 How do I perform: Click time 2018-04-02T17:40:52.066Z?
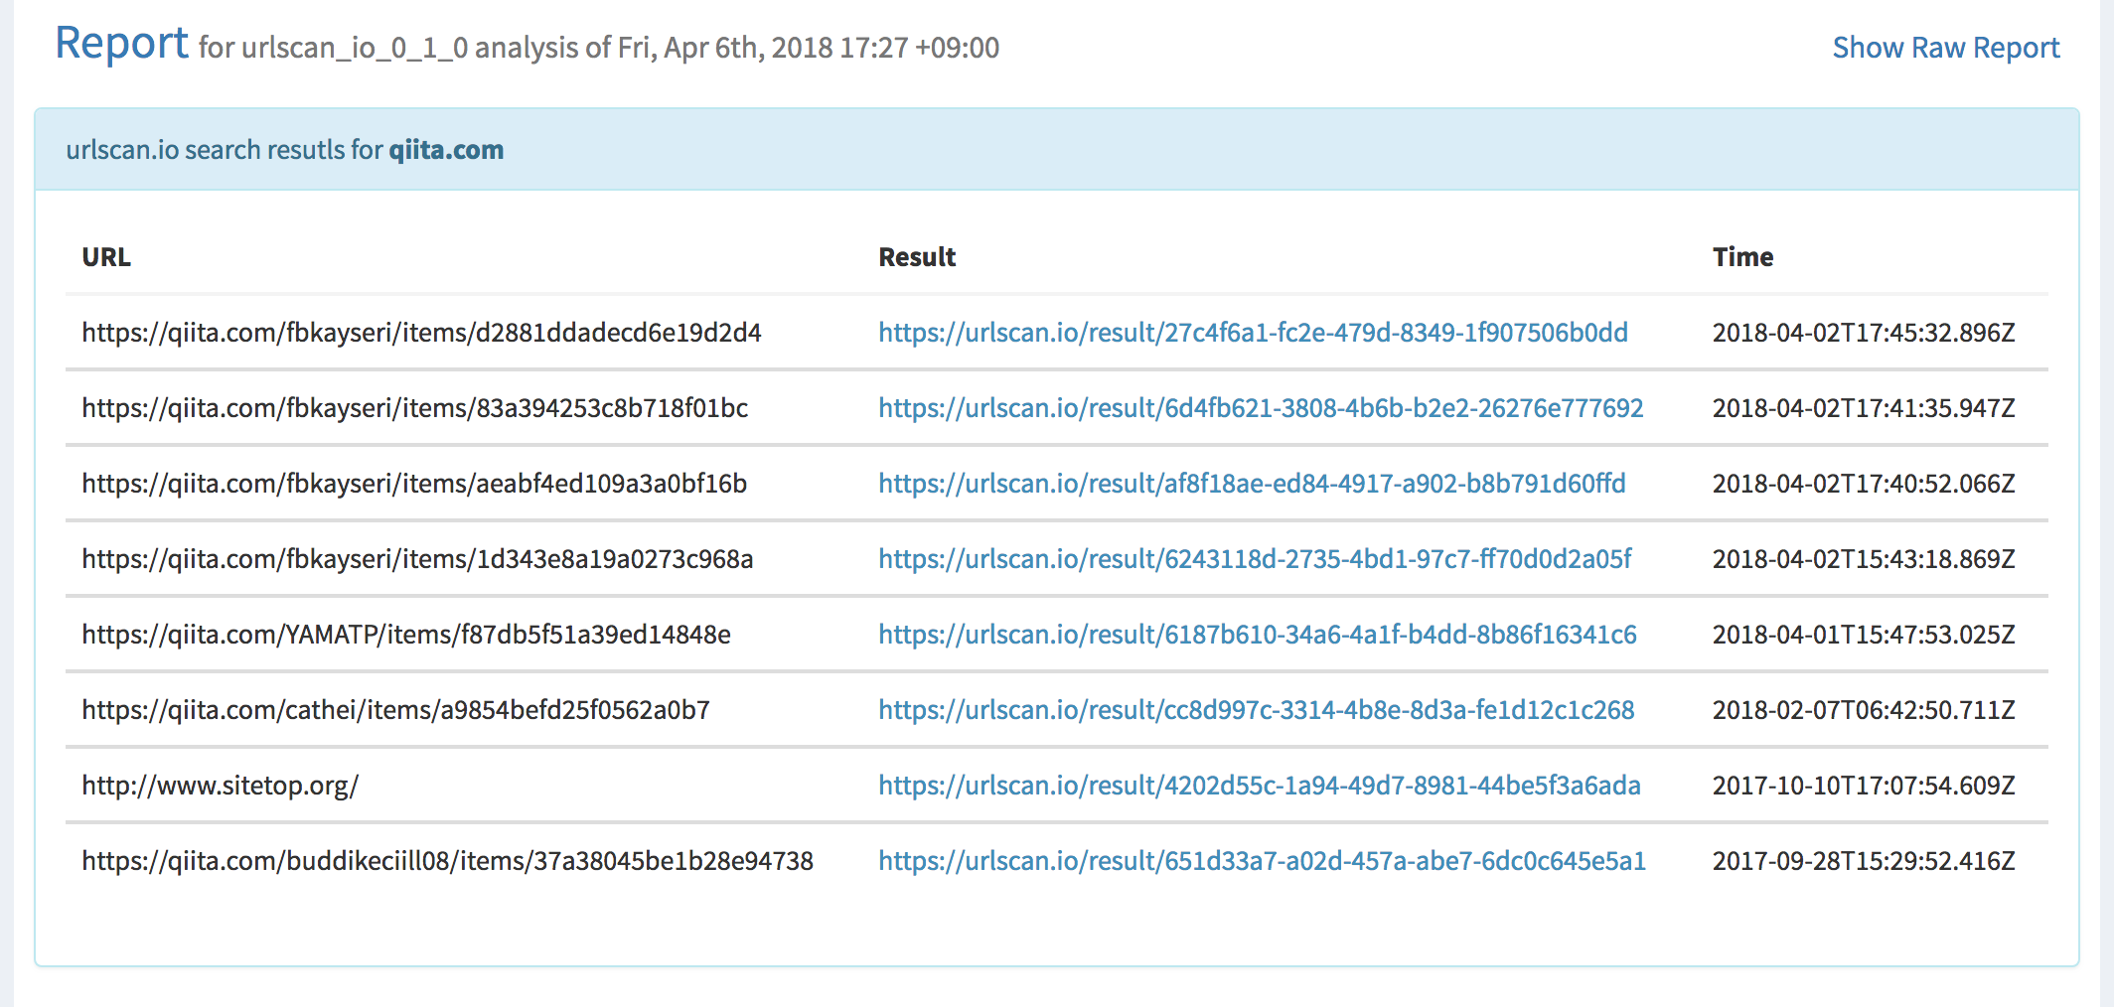coord(1864,484)
